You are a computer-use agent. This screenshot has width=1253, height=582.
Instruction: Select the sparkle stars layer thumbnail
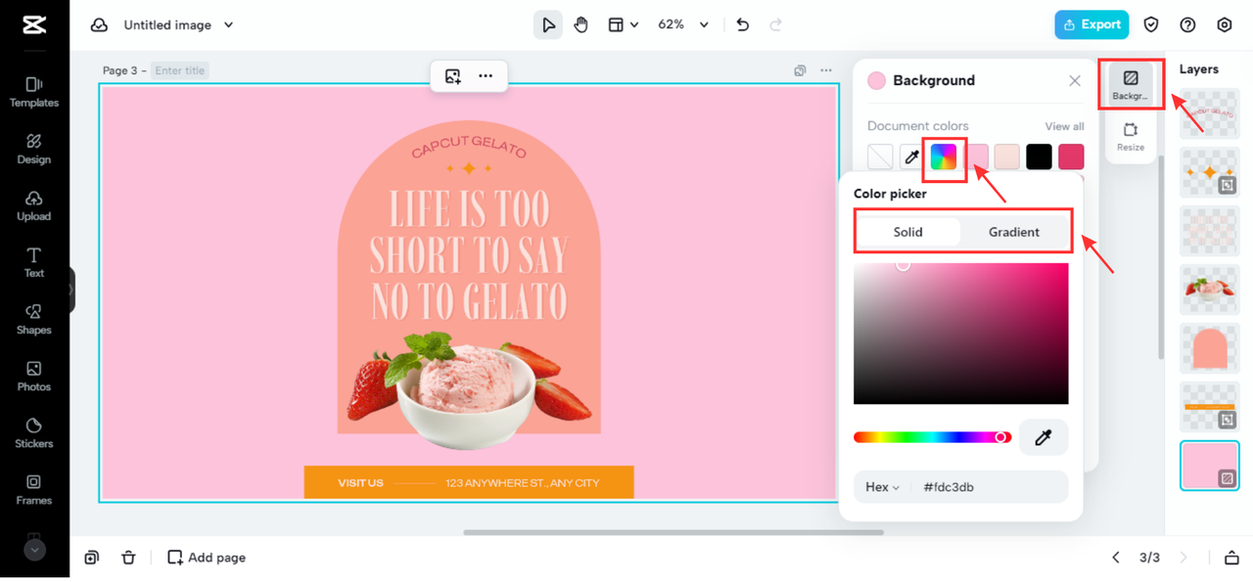pyautogui.click(x=1210, y=170)
